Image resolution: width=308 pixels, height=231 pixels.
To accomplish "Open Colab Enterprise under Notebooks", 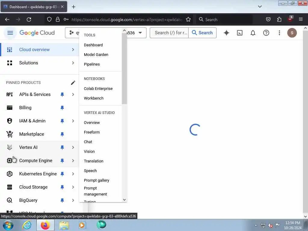I will pyautogui.click(x=98, y=89).
